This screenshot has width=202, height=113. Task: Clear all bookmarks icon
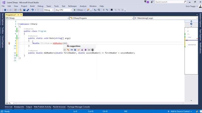(x=122, y=10)
